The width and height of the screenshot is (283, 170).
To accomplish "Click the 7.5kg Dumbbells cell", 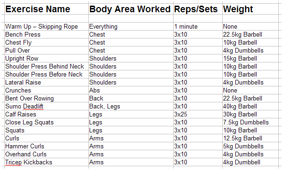I will click(x=250, y=122).
